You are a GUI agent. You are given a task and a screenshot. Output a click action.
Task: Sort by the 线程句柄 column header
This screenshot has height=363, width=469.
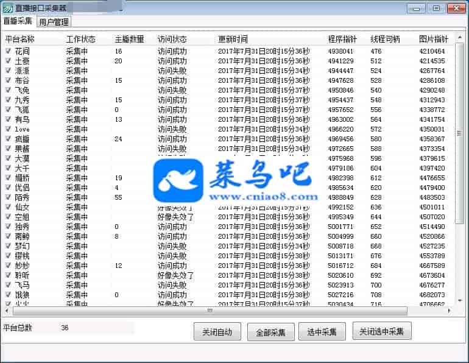(x=385, y=39)
